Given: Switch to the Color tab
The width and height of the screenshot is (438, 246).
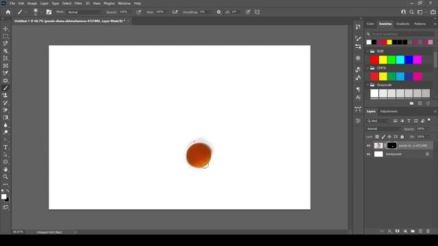Looking at the screenshot, I should pyautogui.click(x=370, y=24).
